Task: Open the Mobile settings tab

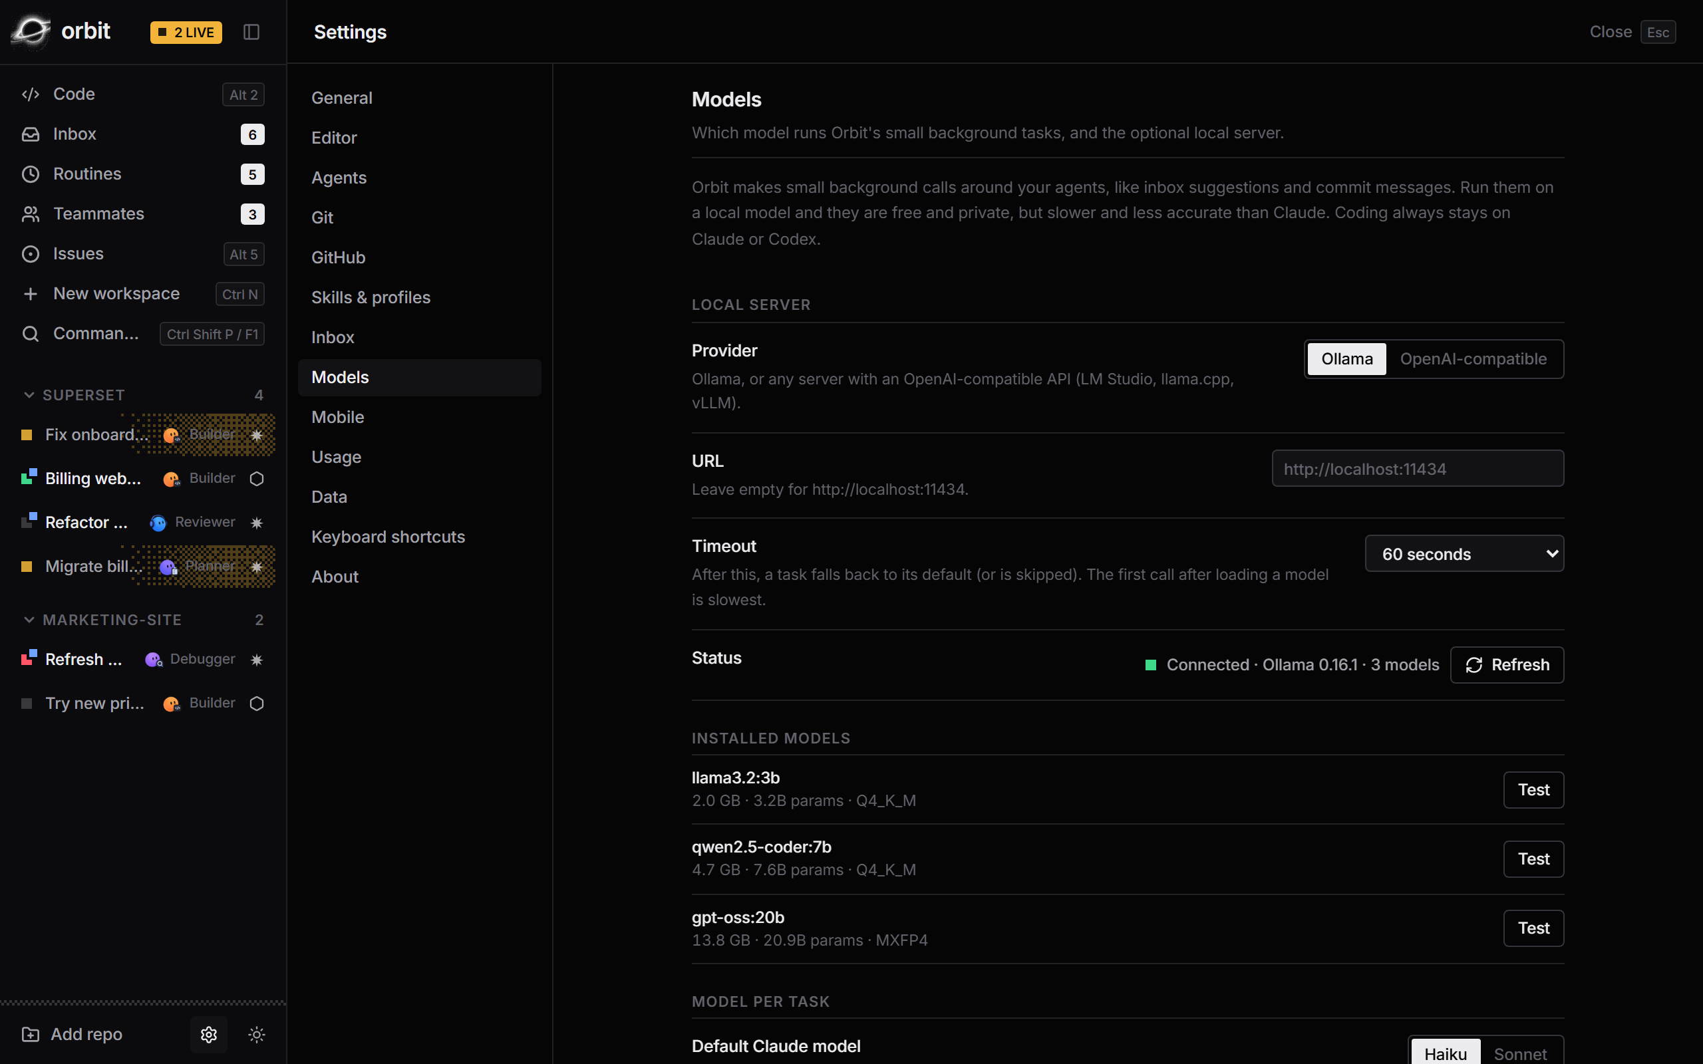Action: click(x=419, y=418)
